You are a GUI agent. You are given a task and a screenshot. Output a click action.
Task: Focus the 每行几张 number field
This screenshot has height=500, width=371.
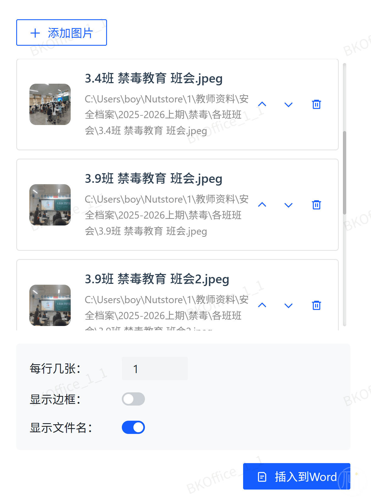click(155, 369)
